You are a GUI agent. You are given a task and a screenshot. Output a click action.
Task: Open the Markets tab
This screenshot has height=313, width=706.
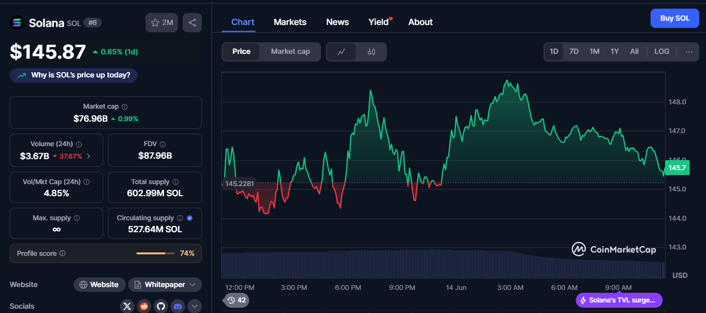(x=290, y=22)
